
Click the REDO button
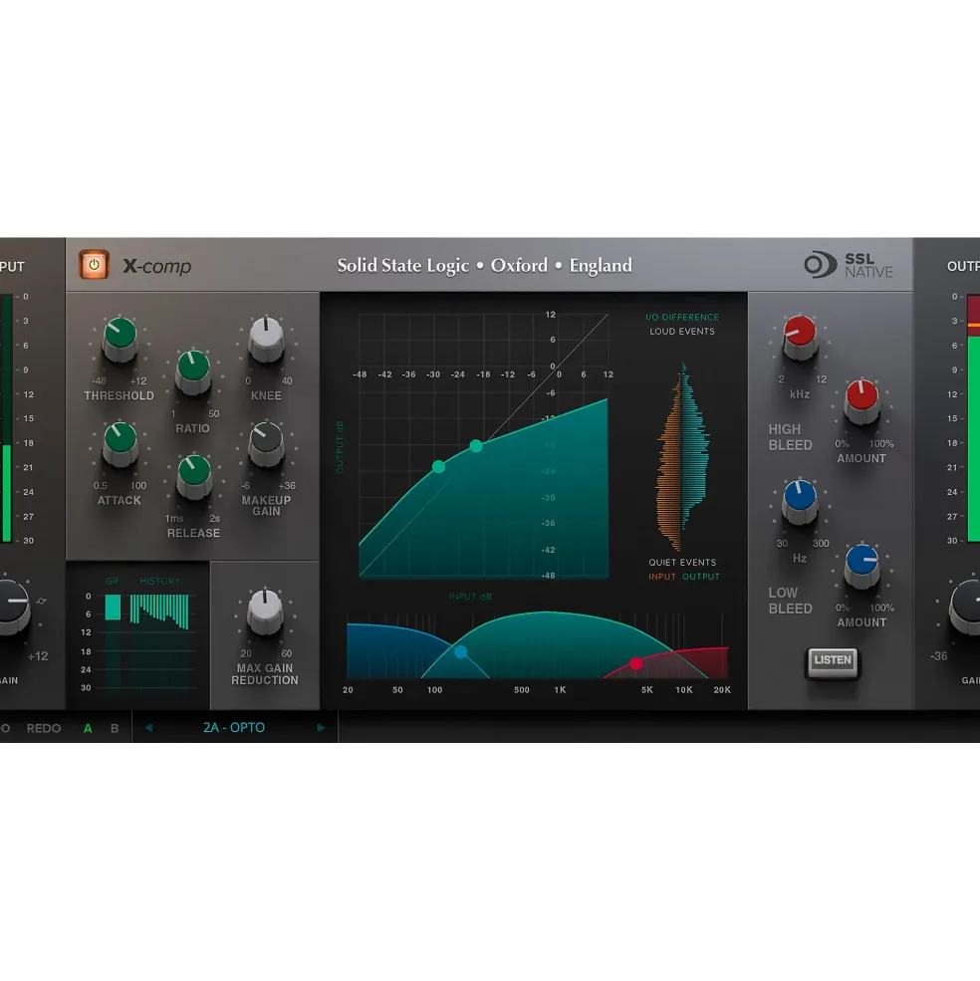pyautogui.click(x=43, y=728)
